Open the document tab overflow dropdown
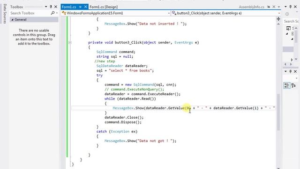Image resolution: width=300 pixels, height=169 pixels. (279, 7)
